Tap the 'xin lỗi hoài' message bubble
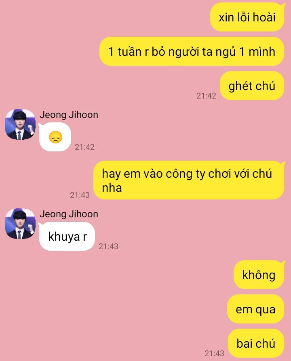This screenshot has width=291, height=361. [x=247, y=17]
